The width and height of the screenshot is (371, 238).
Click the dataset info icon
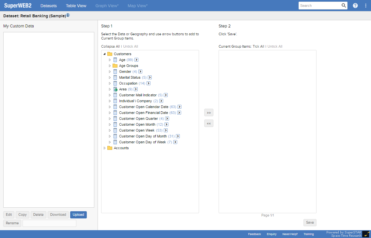(x=68, y=15)
